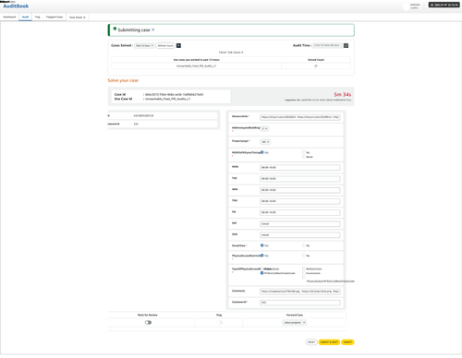Viewport: 462px width, 358px height.
Task: Select the Audit tab
Action: click(25, 17)
